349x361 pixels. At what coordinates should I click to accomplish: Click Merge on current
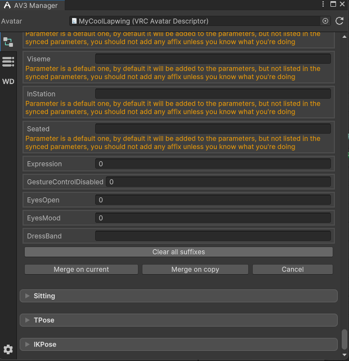pos(81,270)
